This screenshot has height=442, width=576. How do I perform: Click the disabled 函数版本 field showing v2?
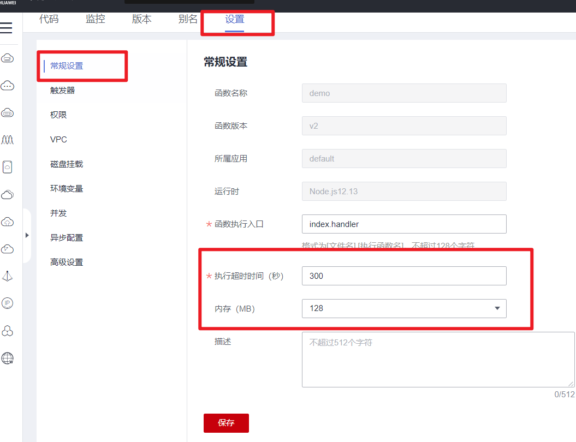point(404,126)
